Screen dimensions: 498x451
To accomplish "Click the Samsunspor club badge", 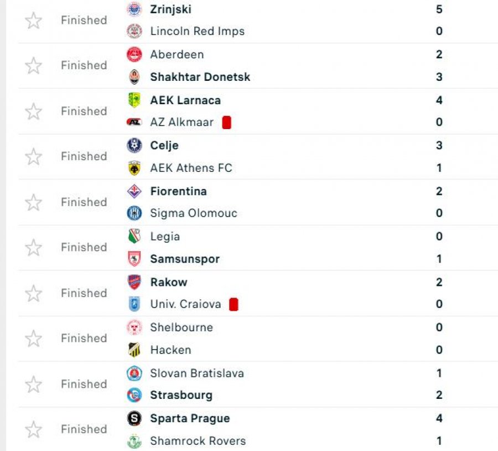I will point(134,259).
